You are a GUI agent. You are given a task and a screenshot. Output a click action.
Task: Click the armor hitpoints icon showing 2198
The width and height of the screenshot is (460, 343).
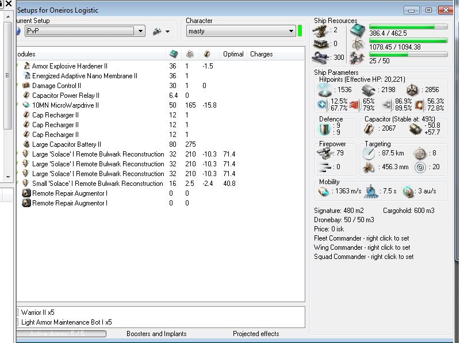369,90
